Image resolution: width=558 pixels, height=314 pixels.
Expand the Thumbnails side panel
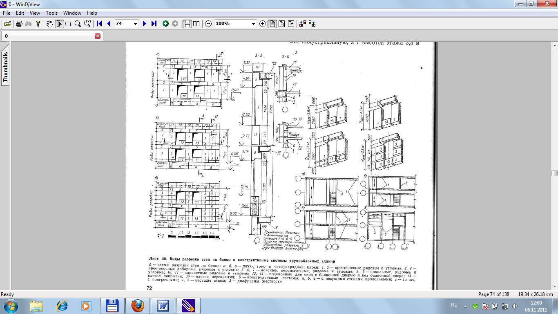(x=5, y=67)
